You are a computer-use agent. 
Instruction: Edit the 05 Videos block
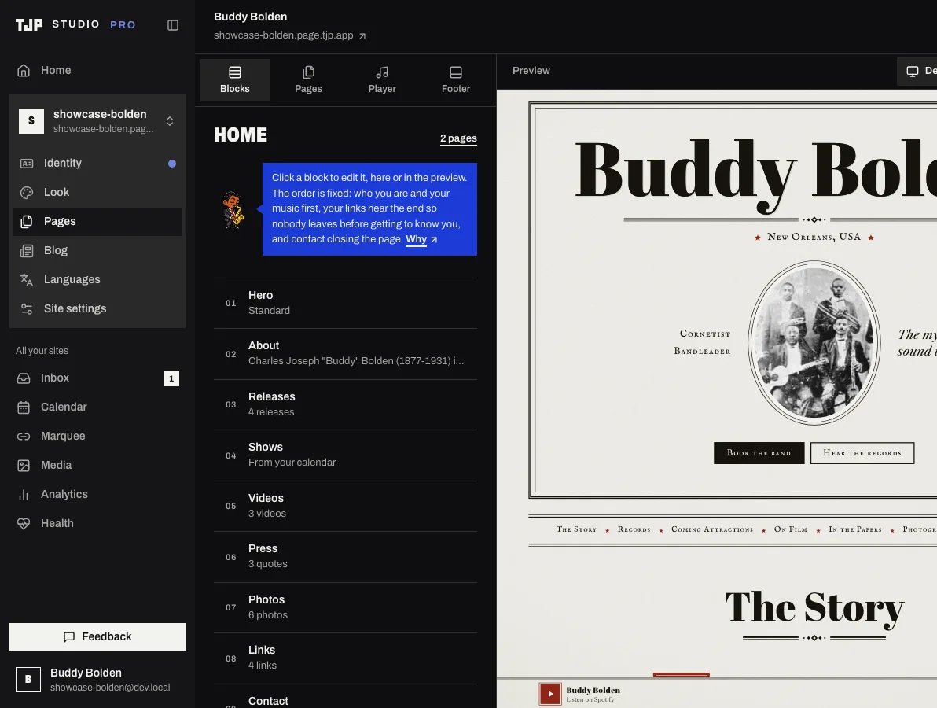click(x=345, y=507)
